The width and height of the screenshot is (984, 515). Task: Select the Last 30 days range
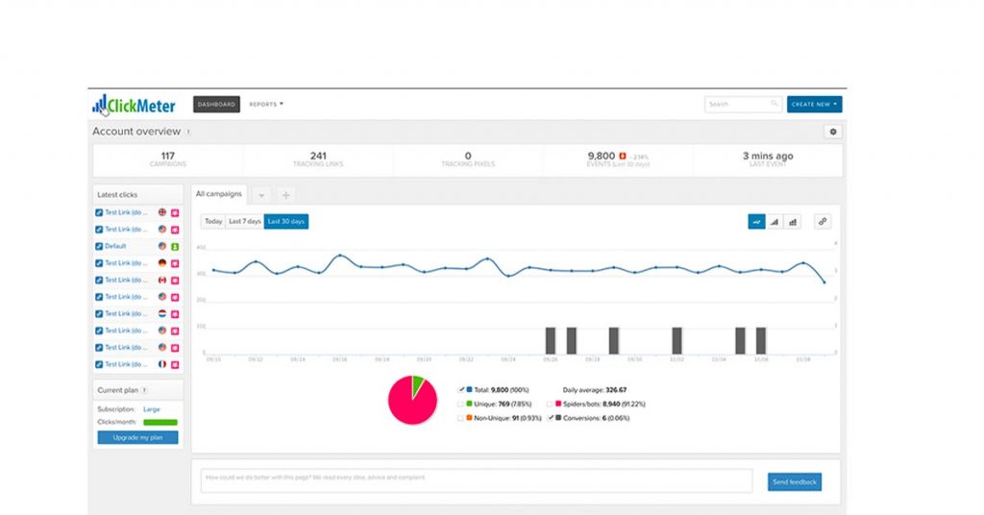tap(286, 221)
